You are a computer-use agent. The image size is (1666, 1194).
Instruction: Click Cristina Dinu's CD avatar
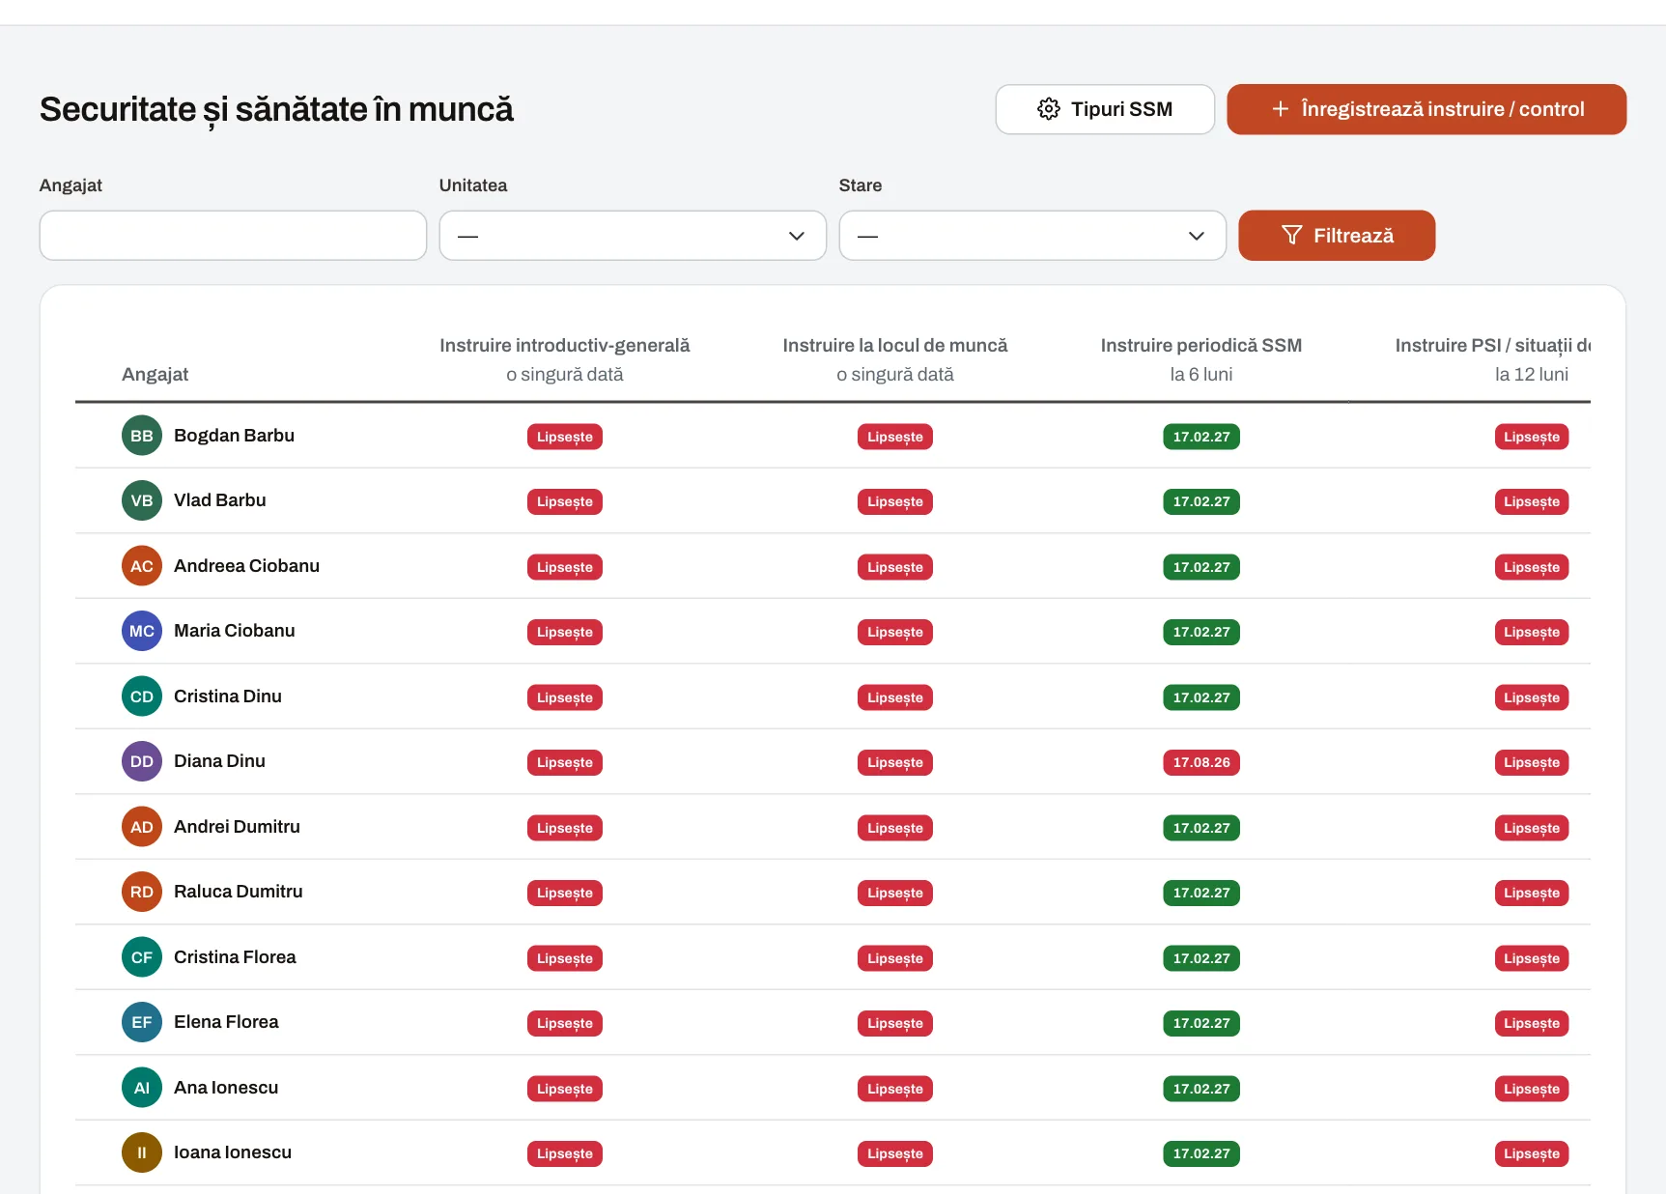pyautogui.click(x=142, y=696)
